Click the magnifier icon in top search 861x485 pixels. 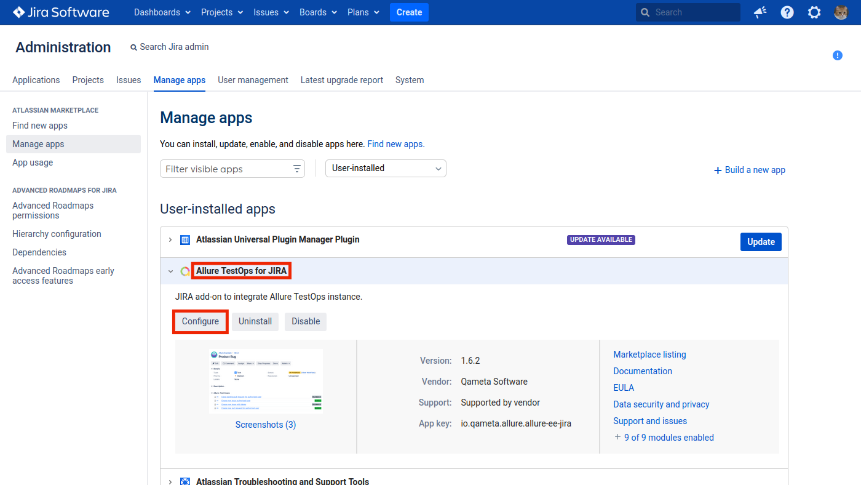(x=645, y=12)
